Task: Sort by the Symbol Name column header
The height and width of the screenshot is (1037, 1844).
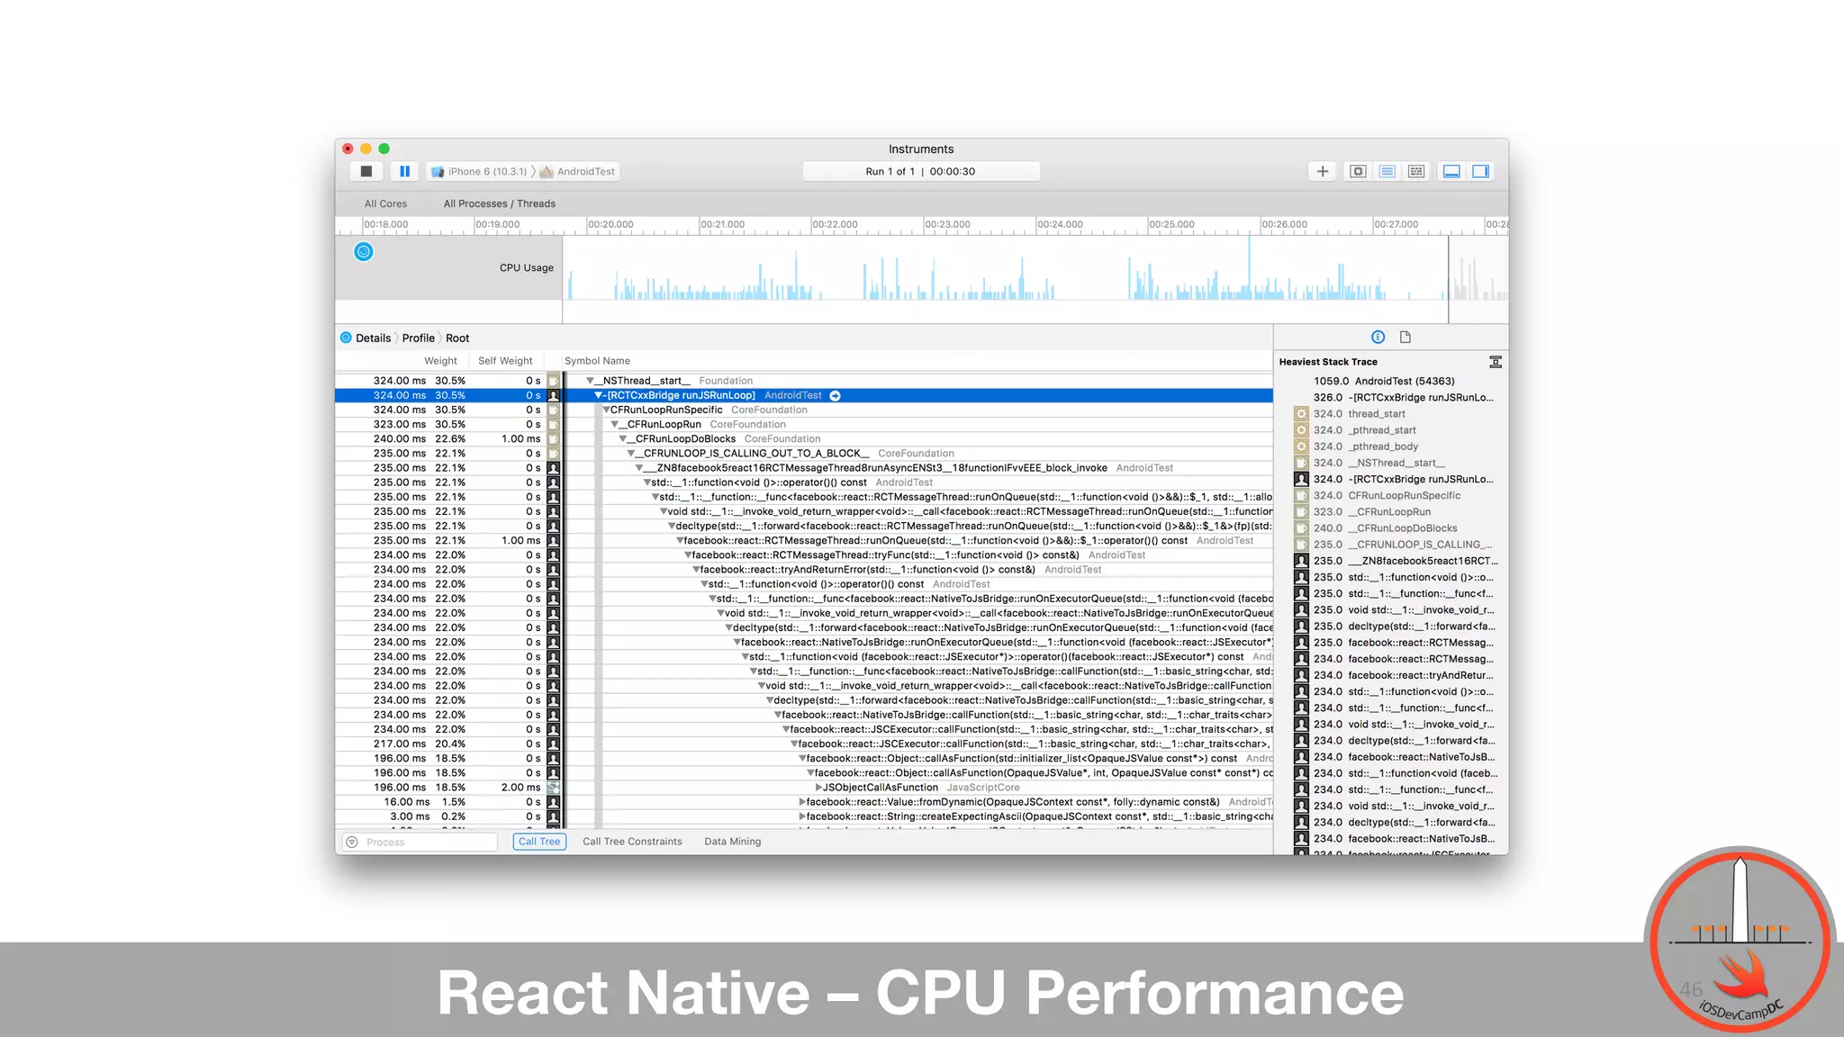Action: pyautogui.click(x=597, y=361)
